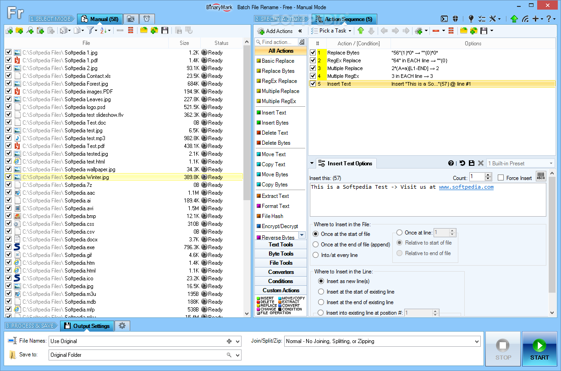Open action sequence from yellow folder icon

pos(464,31)
